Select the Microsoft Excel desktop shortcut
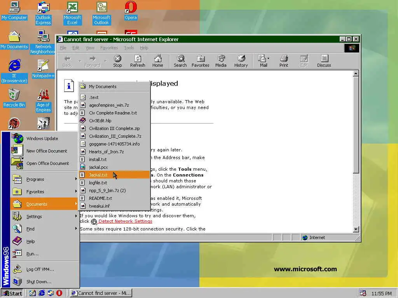 click(72, 13)
